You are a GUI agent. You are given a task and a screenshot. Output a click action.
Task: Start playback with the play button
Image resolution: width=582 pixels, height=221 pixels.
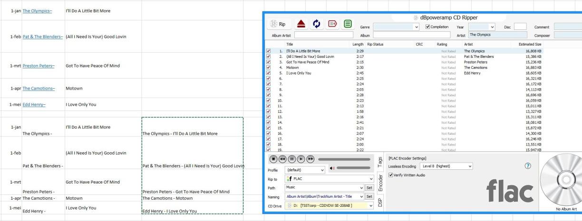(x=300, y=159)
